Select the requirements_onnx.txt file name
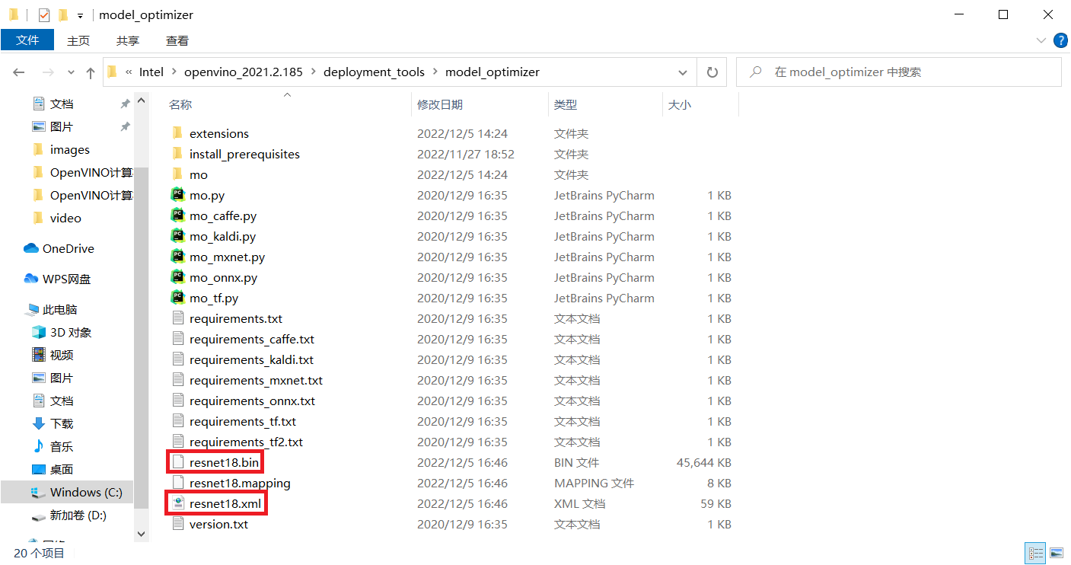Screen dimensions: 1071x565 252,401
